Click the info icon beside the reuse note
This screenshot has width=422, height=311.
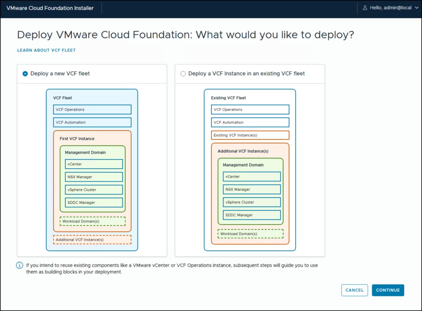(20, 265)
